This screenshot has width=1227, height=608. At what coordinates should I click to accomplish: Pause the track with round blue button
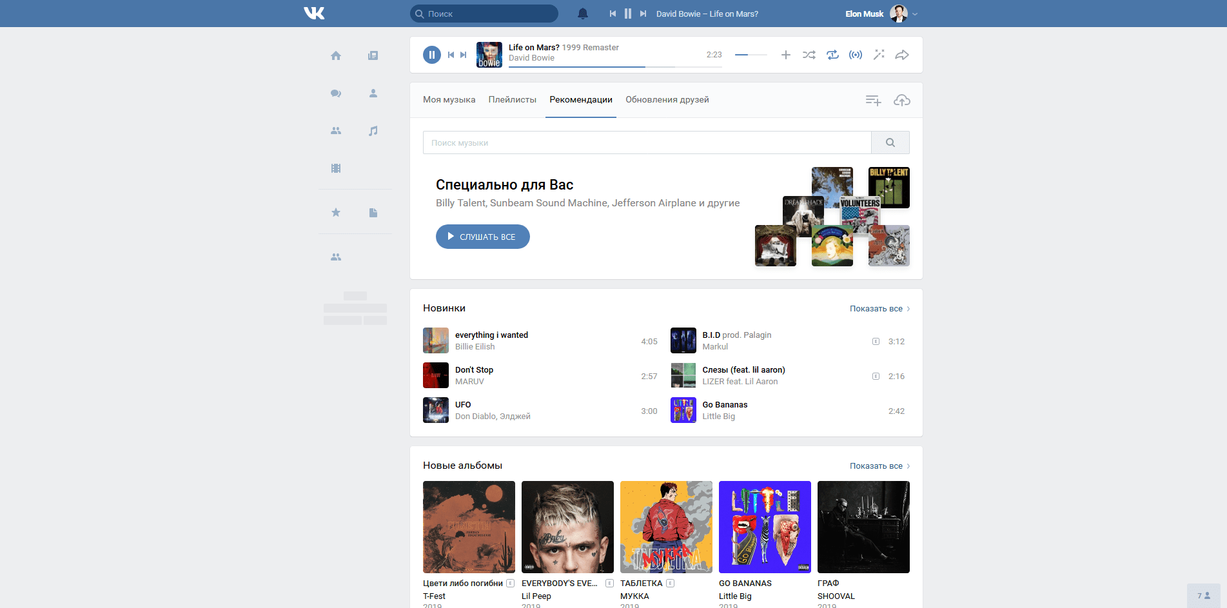click(432, 55)
